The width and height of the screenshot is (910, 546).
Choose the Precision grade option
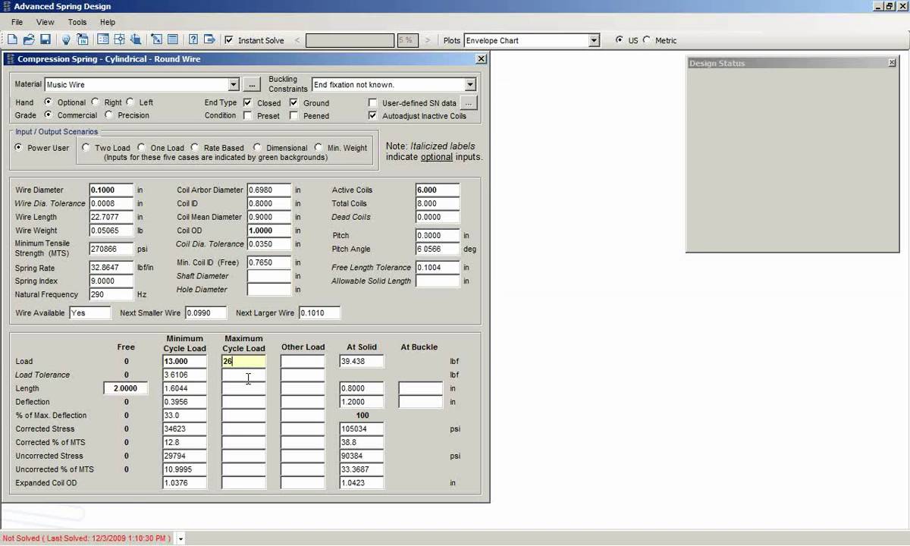(x=109, y=115)
